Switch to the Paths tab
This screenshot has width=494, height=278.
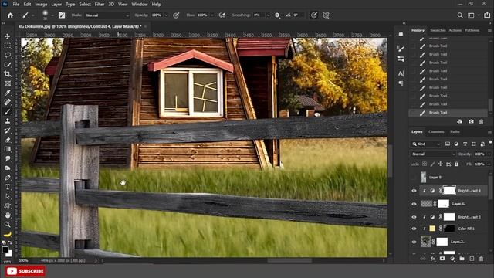click(x=455, y=132)
